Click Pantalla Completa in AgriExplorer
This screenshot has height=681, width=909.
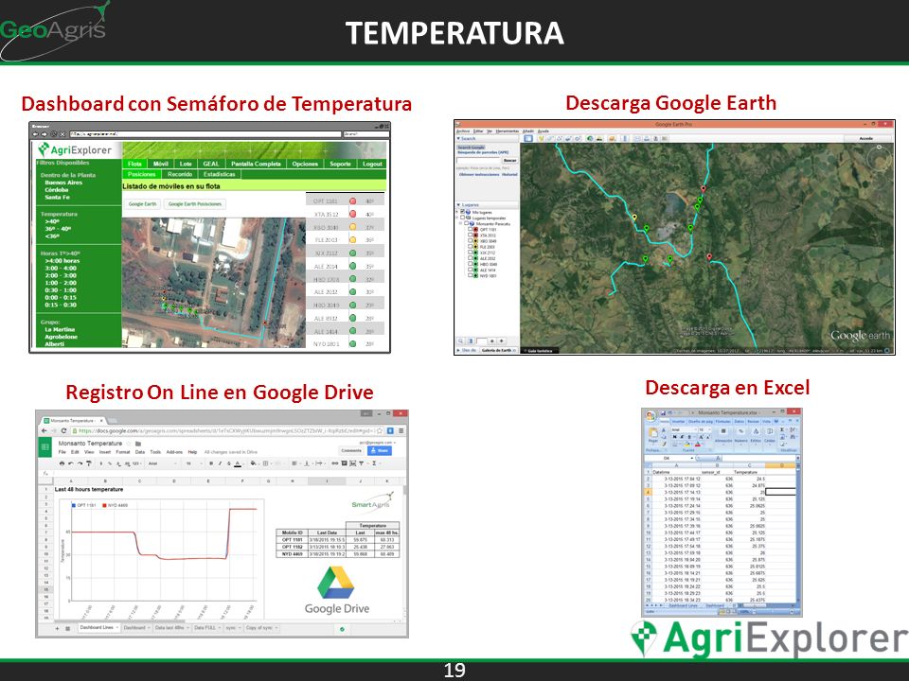point(256,164)
